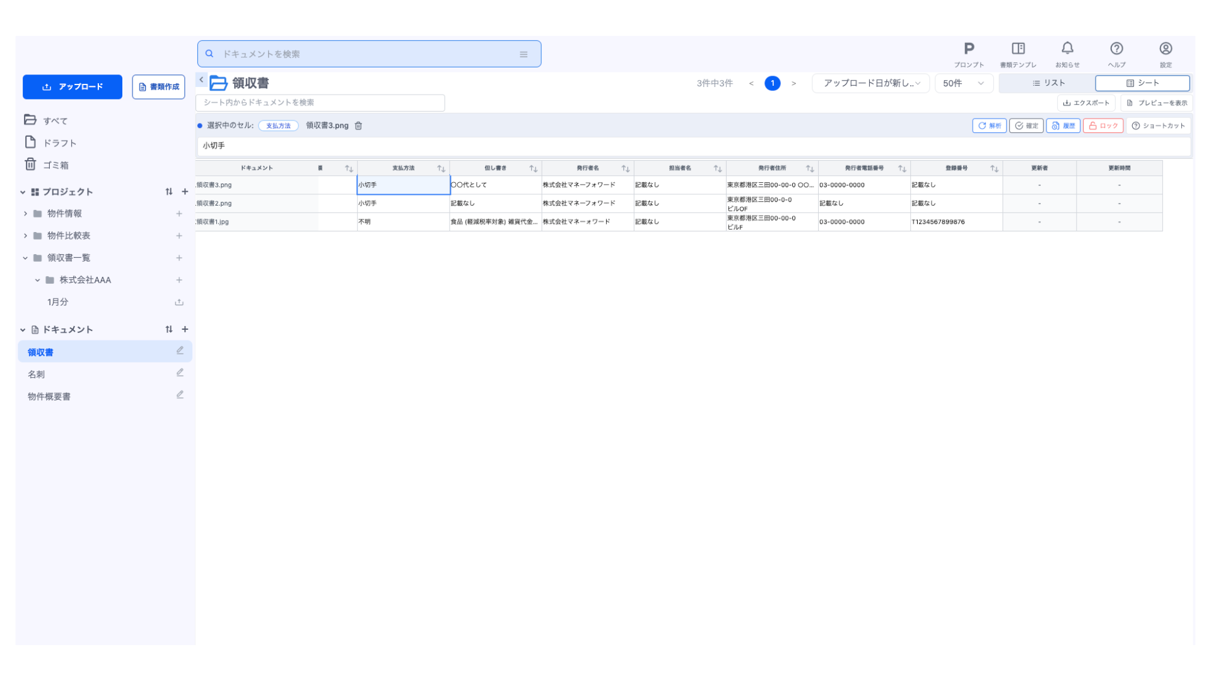1211x681 pixels.
Task: Open the upload date sort dropdown
Action: tap(870, 83)
